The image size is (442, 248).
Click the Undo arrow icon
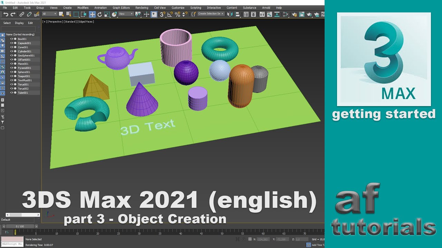pos(6,14)
